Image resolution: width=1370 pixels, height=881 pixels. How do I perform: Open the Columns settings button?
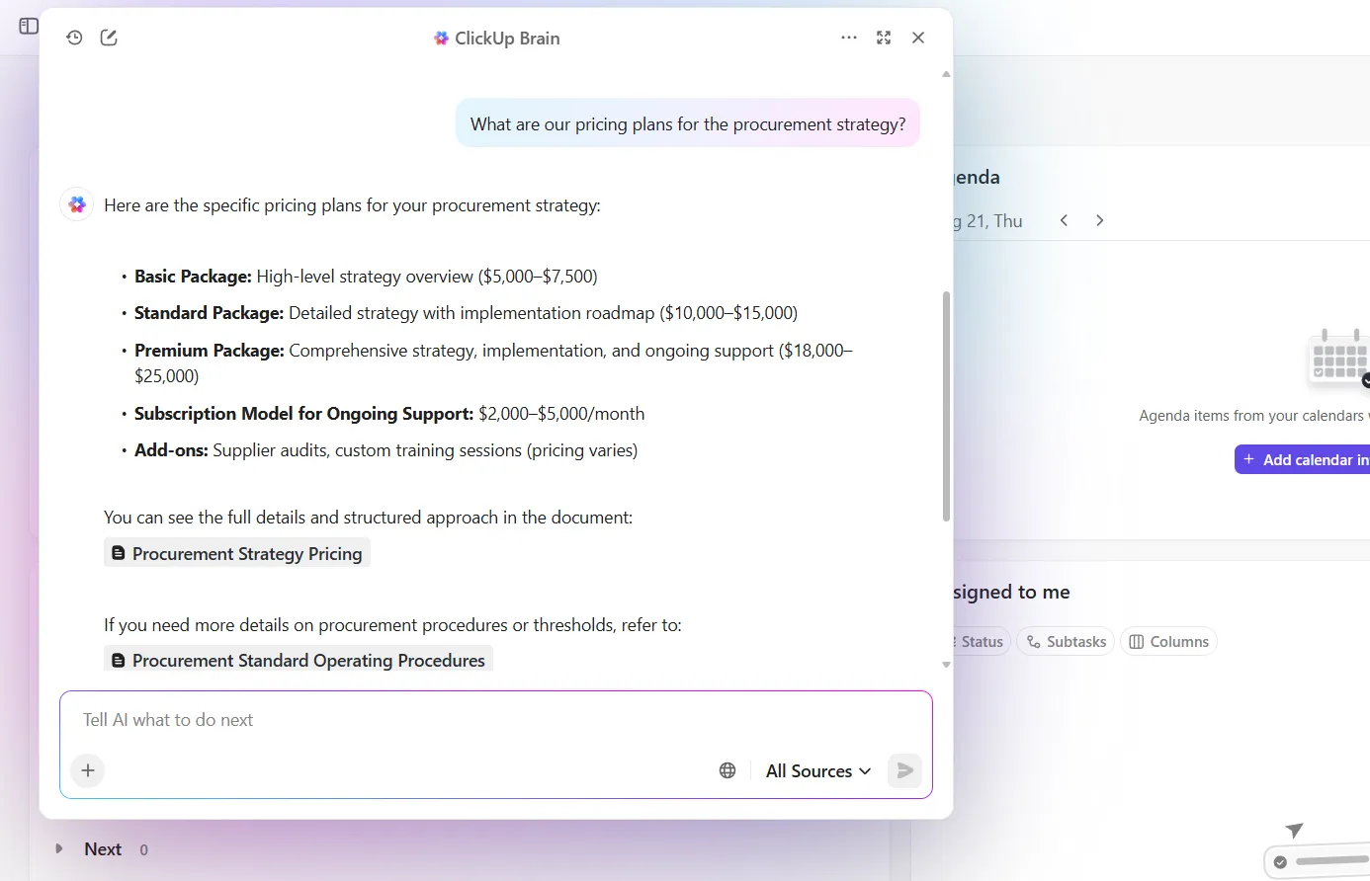coord(1168,641)
